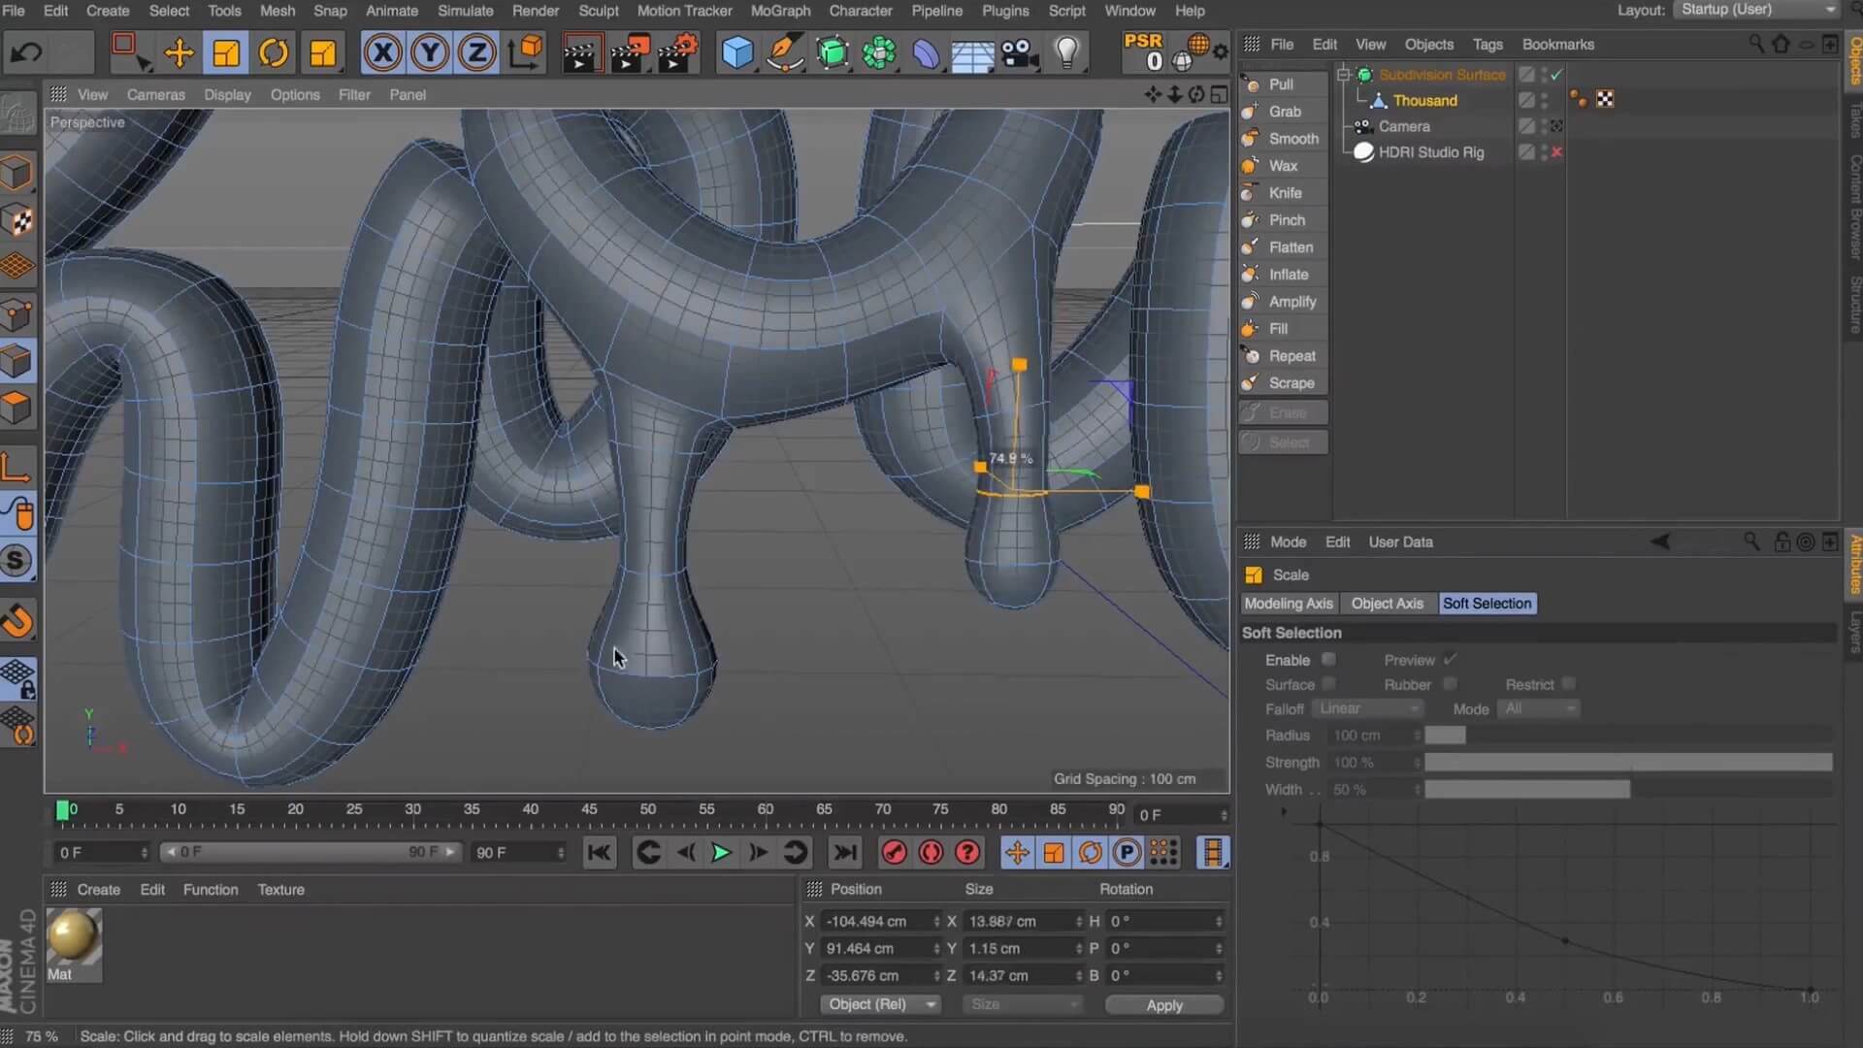The image size is (1863, 1048).
Task: Click the Mat material thumbnail
Action: click(x=73, y=936)
